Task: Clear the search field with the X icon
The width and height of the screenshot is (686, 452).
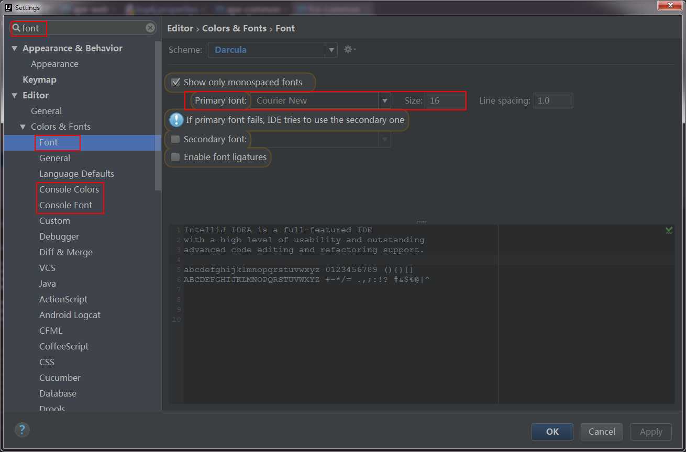Action: (x=150, y=28)
